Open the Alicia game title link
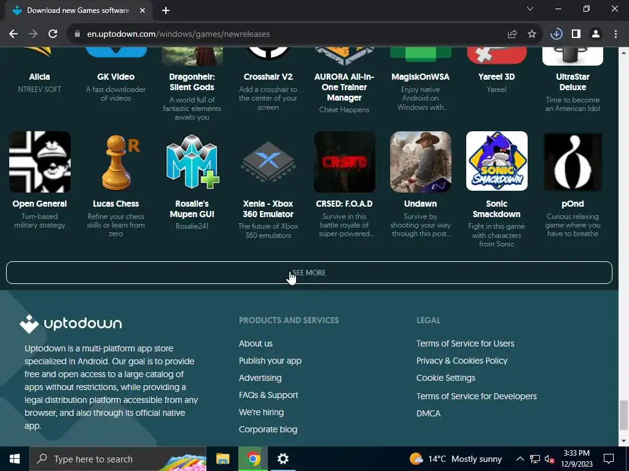This screenshot has height=471, width=629. tap(40, 77)
